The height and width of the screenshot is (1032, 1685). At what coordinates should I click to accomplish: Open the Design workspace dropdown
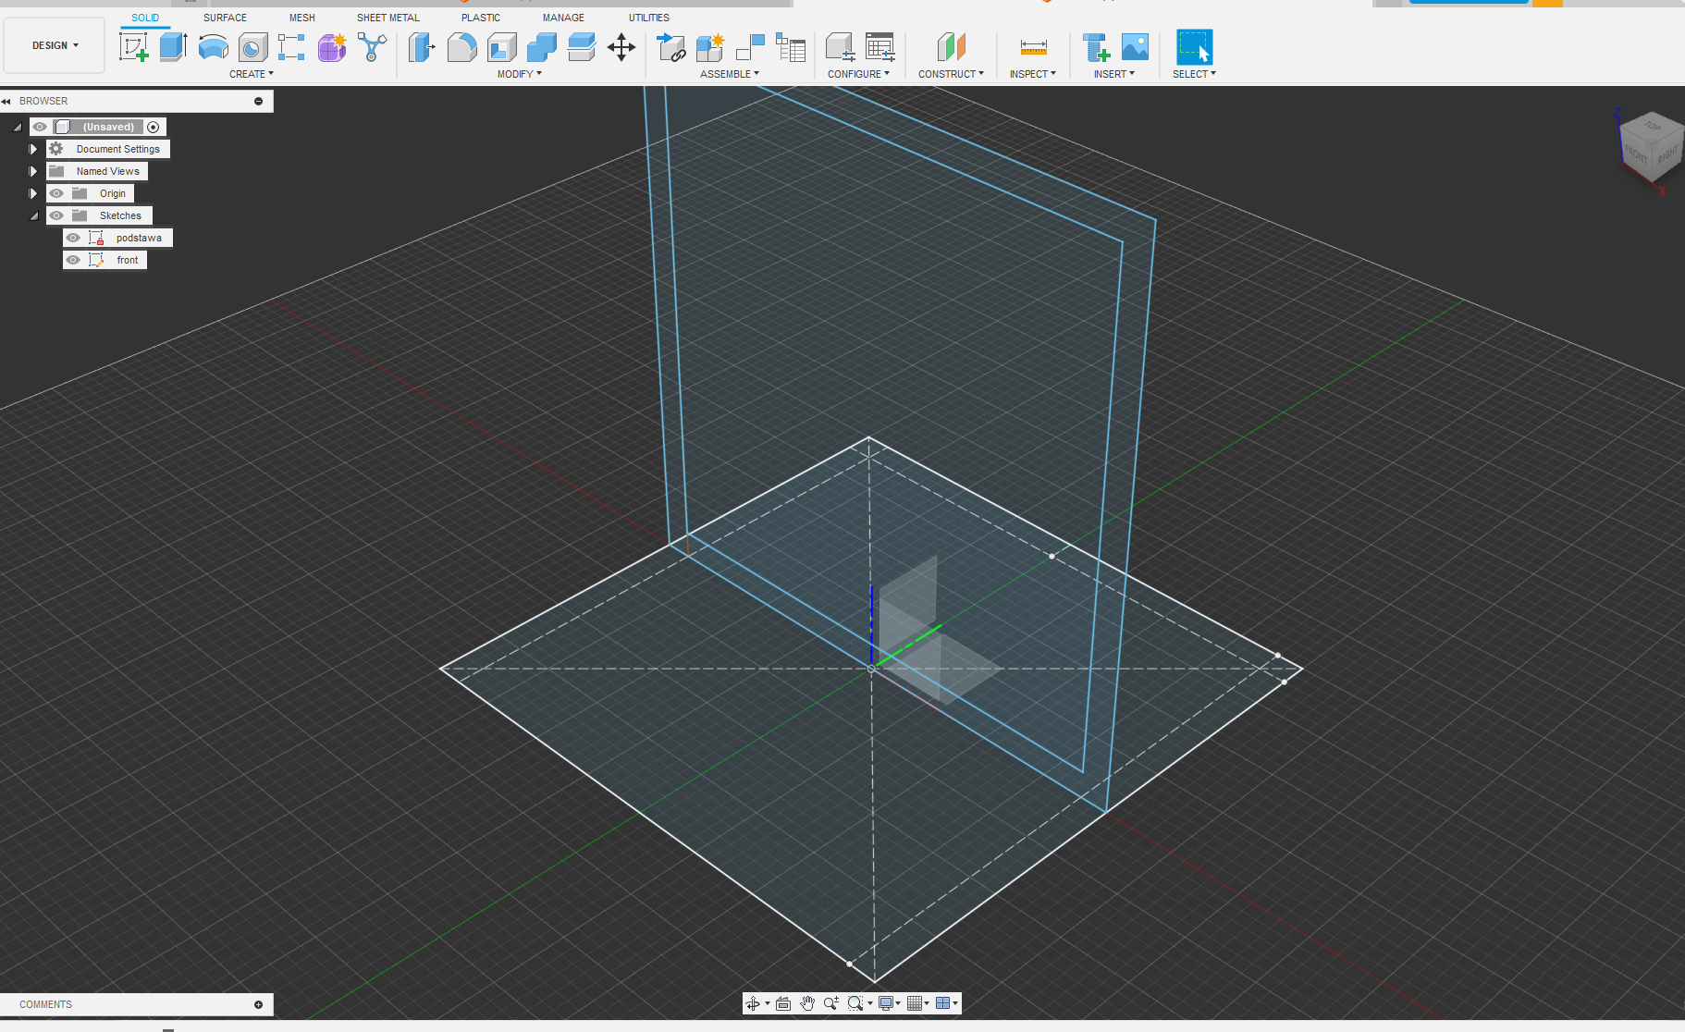55,45
